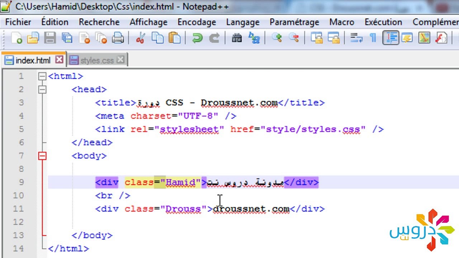Image resolution: width=459 pixels, height=258 pixels.
Task: Click the "style/styles.css" href value
Action: pyautogui.click(x=313, y=129)
